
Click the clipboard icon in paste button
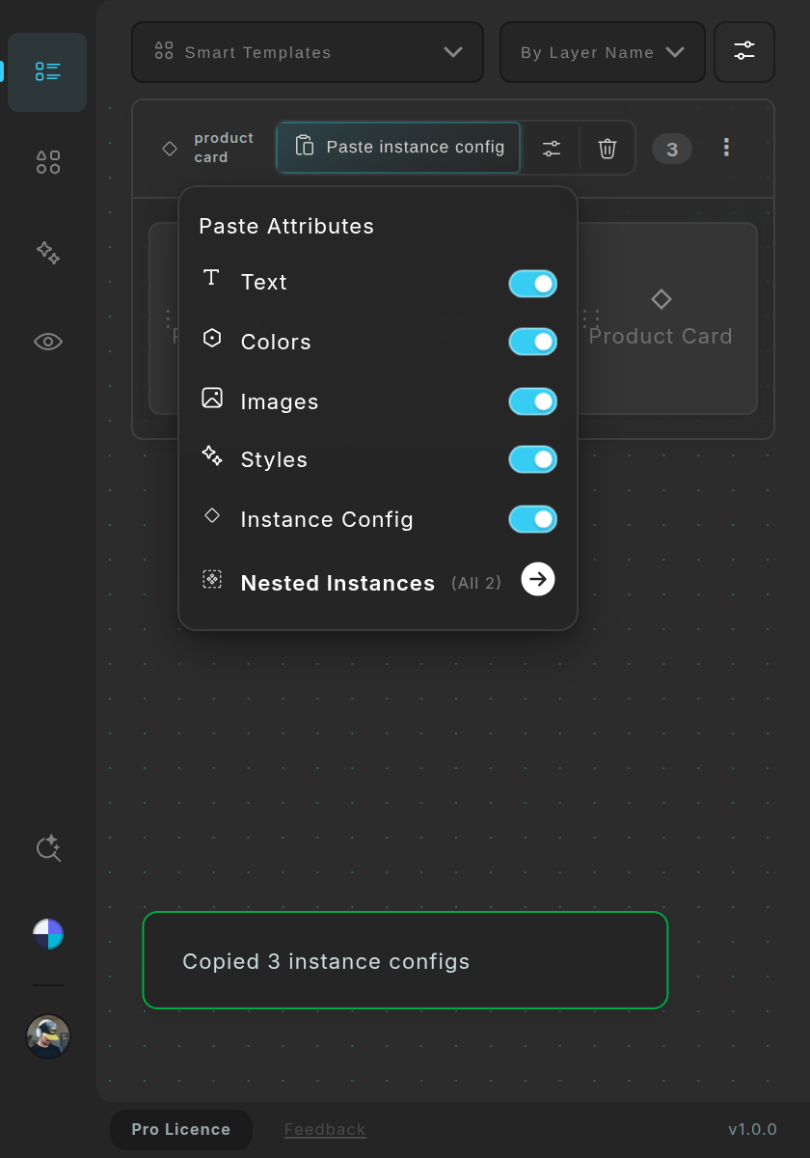tap(305, 146)
